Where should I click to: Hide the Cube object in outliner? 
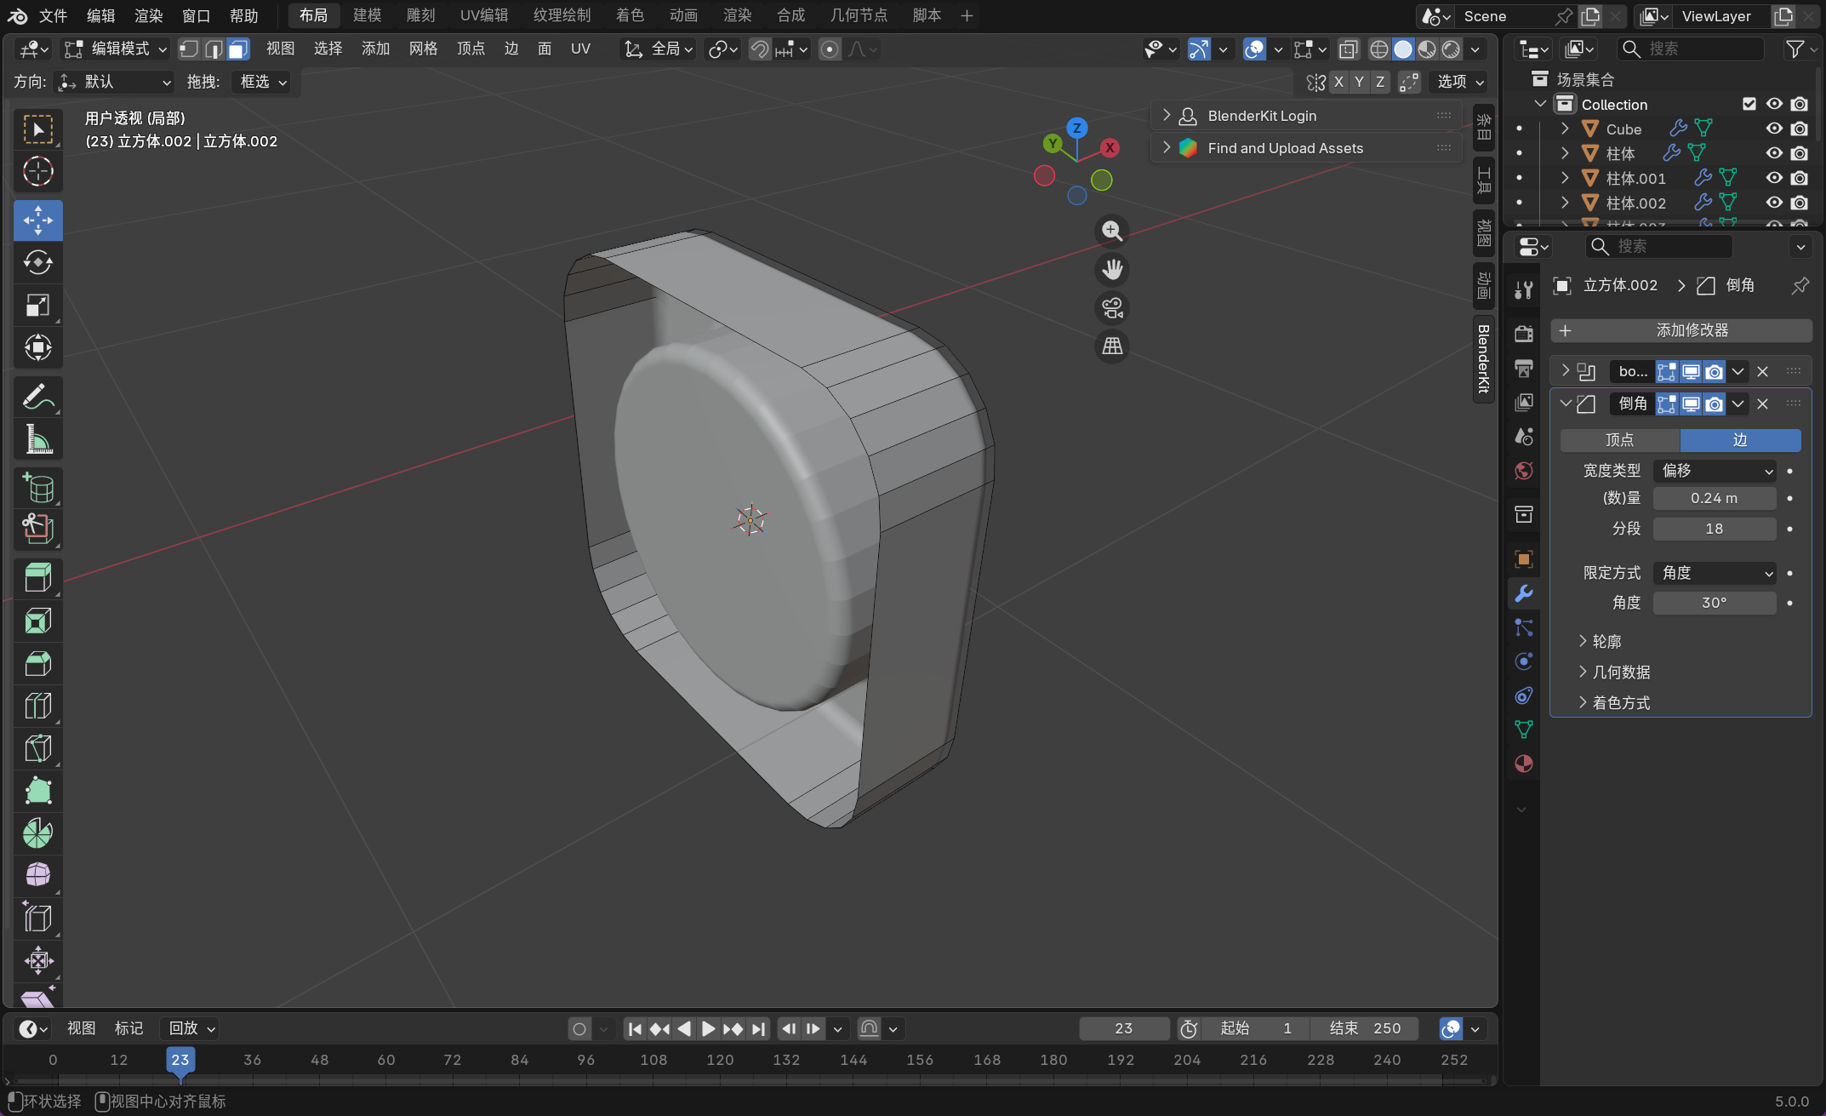coord(1774,129)
